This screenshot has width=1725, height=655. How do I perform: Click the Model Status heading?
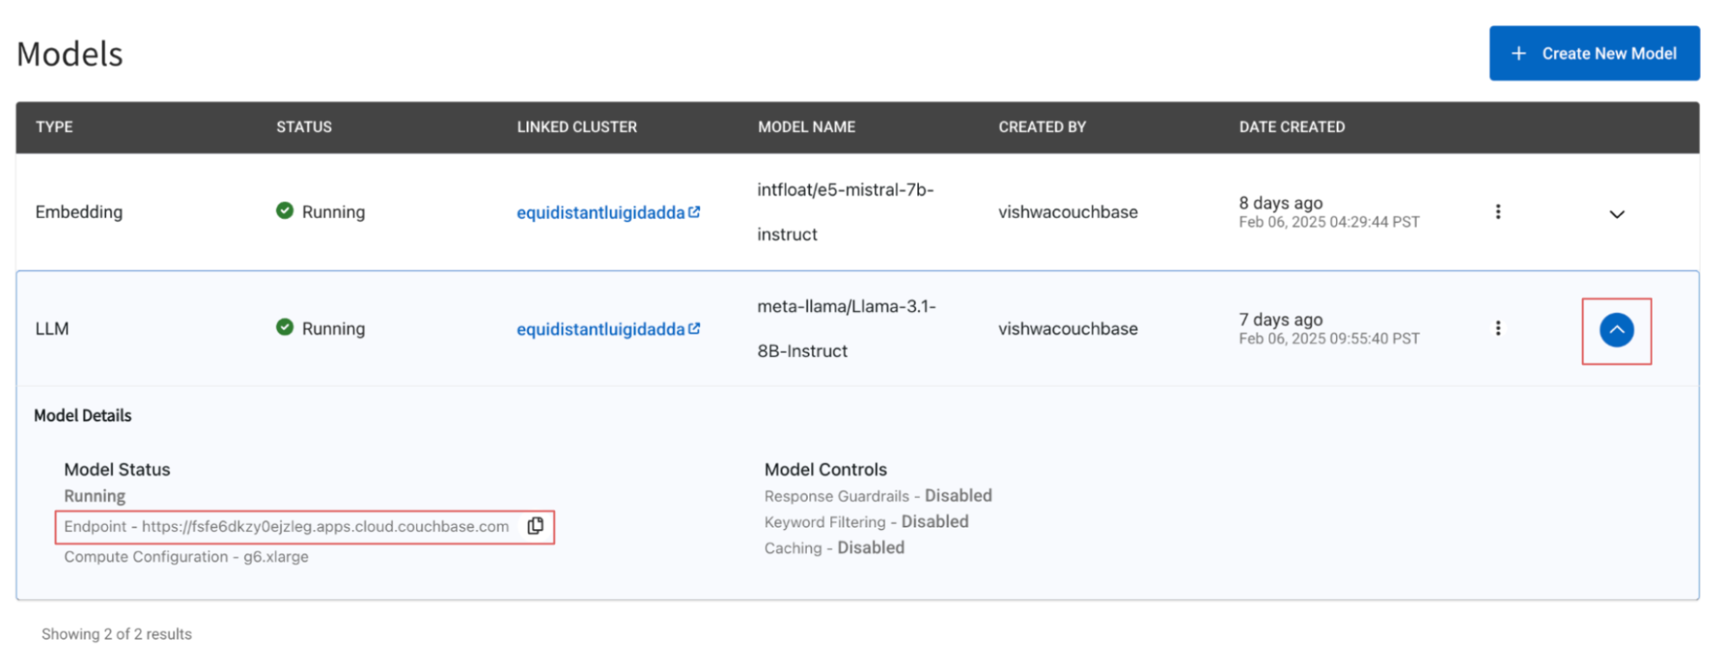tap(117, 470)
